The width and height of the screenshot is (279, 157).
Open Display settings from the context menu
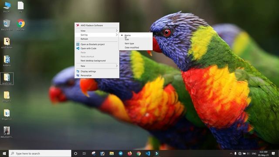coord(97,72)
